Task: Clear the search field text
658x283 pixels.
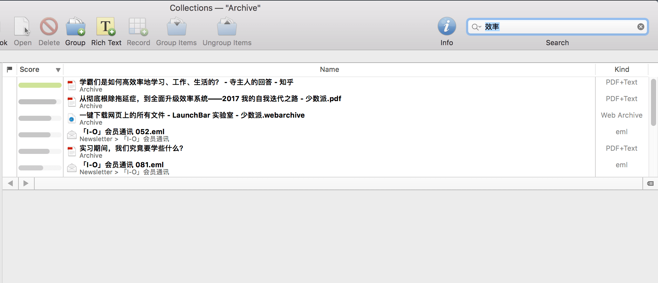Action: point(641,27)
